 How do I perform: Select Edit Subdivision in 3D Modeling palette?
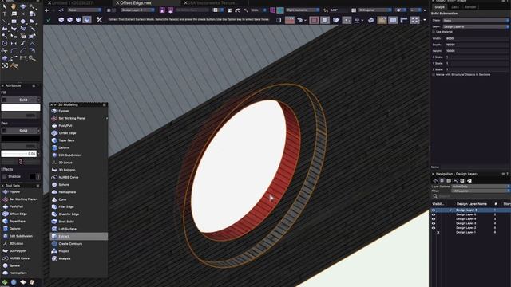78,155
